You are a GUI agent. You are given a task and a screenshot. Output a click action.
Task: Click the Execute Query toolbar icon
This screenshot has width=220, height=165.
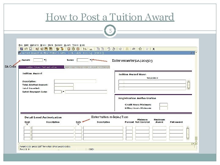(73, 49)
